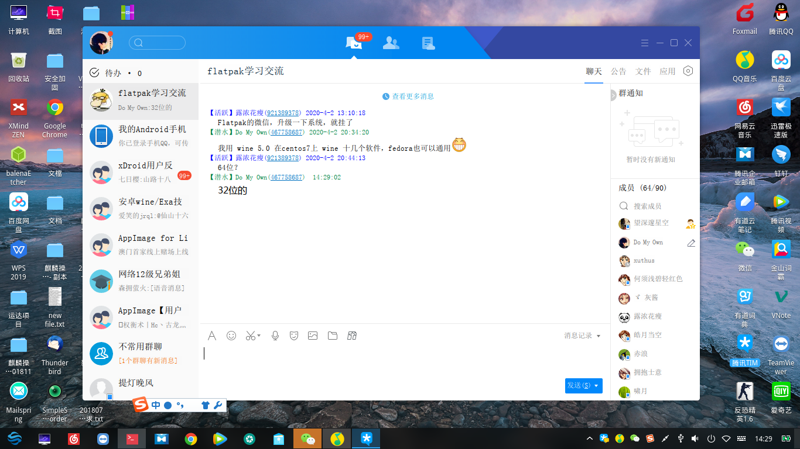The width and height of the screenshot is (800, 449).
Task: Click the search members magnifier icon
Action: pyautogui.click(x=623, y=206)
